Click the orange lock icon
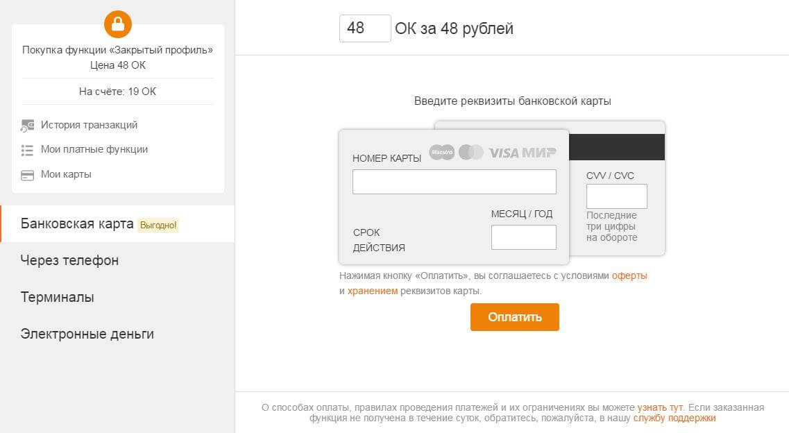Viewport: 789px width, 433px height. pyautogui.click(x=117, y=25)
